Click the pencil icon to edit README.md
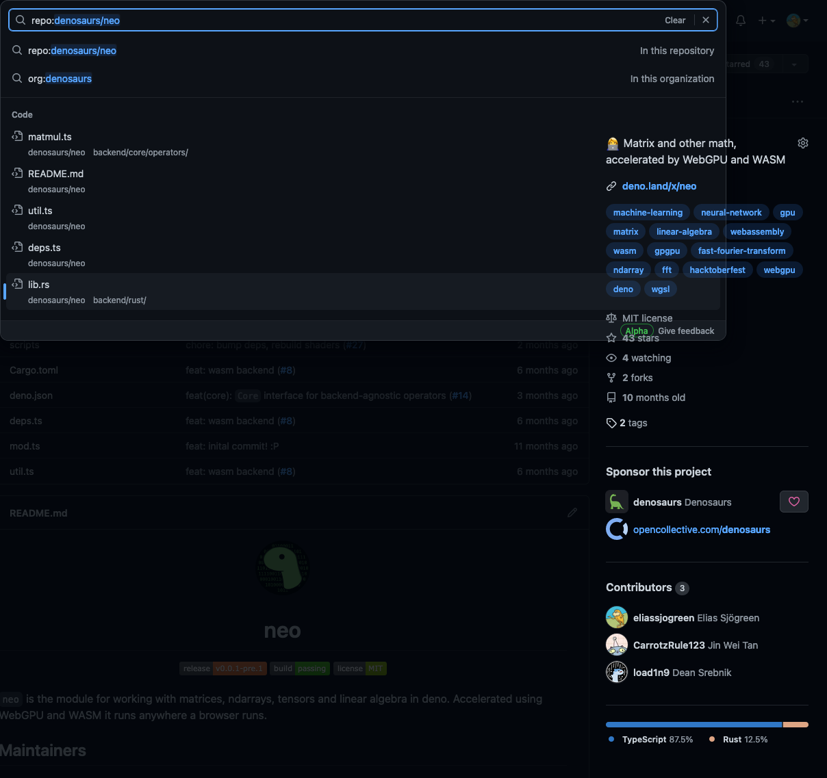Image resolution: width=827 pixels, height=778 pixels. 572,513
